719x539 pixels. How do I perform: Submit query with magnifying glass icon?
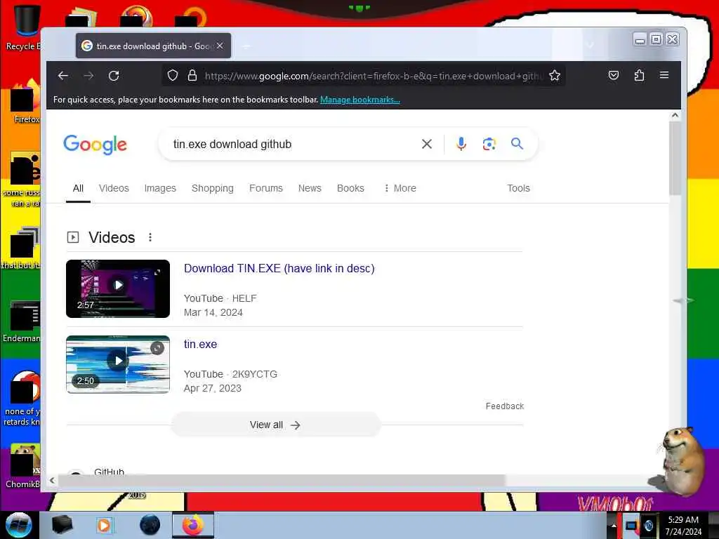pyautogui.click(x=517, y=143)
